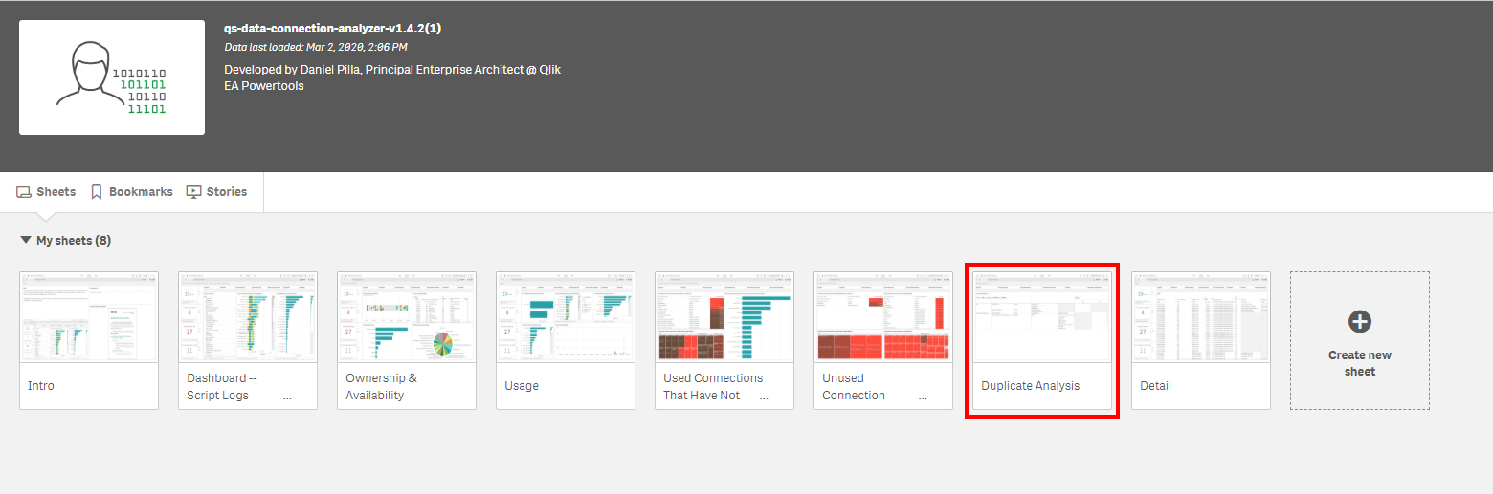
Task: Collapse the My sheets section arrow
Action: pos(25,241)
